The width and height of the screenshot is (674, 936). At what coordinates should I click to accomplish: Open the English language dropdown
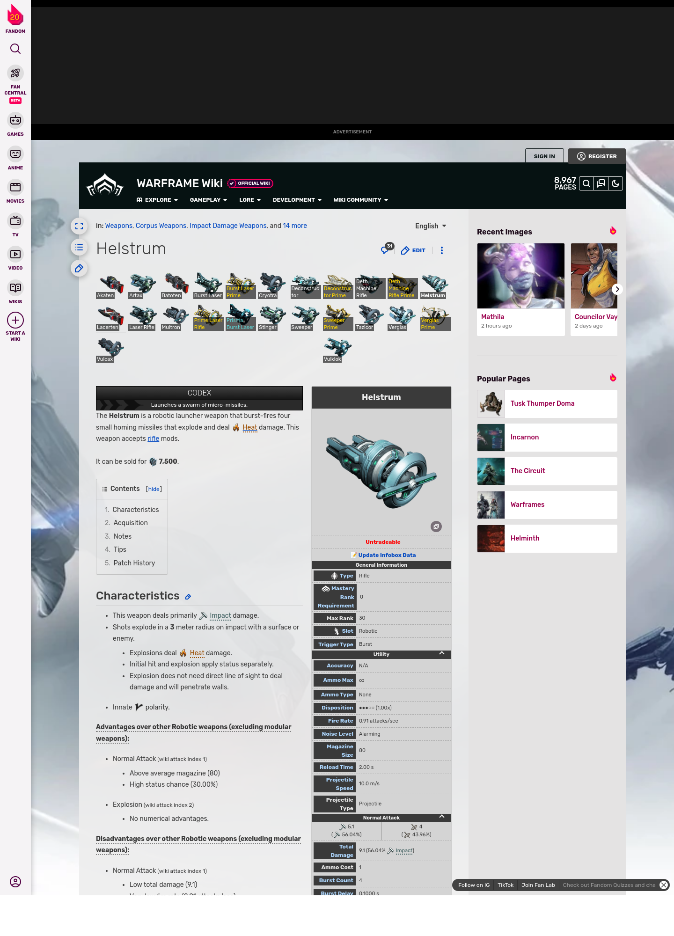(x=431, y=226)
